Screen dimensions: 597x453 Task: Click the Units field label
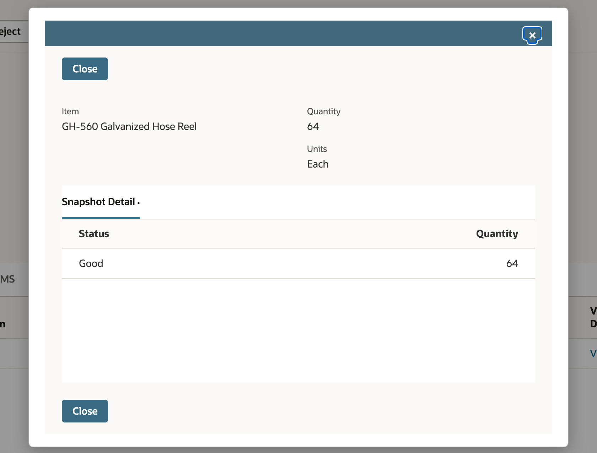point(317,149)
